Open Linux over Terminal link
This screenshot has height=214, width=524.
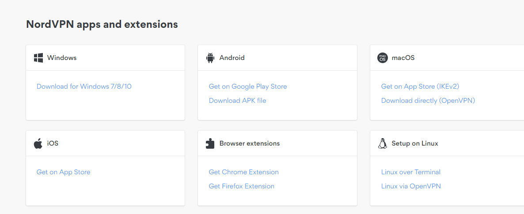(411, 172)
